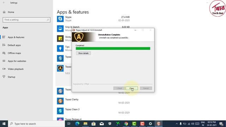226x127 pixels.
Task: Click the ENG IN language indicator
Action: [203, 124]
